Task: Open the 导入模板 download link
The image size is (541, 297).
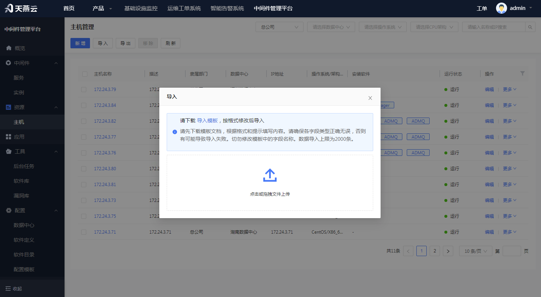Action: coord(207,120)
